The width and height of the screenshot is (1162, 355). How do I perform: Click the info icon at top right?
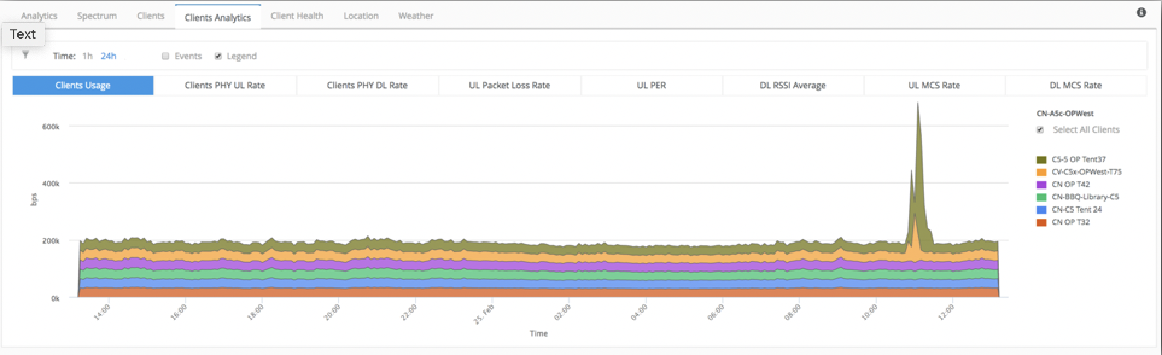pos(1141,13)
